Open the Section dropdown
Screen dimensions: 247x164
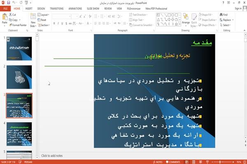pyautogui.click(x=44, y=25)
